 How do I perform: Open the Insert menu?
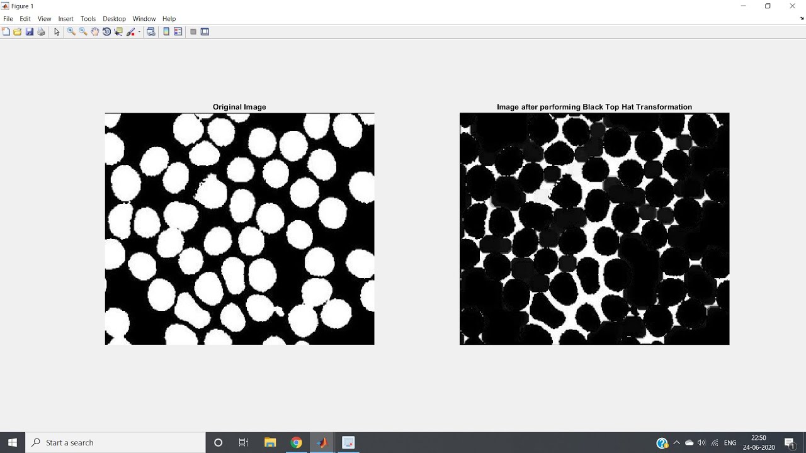tap(65, 19)
